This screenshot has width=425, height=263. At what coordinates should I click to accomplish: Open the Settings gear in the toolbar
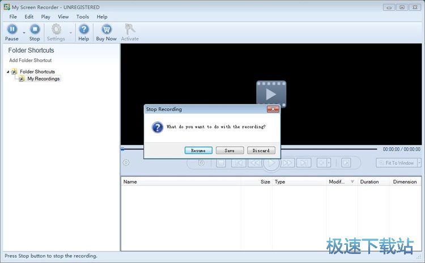[56, 32]
